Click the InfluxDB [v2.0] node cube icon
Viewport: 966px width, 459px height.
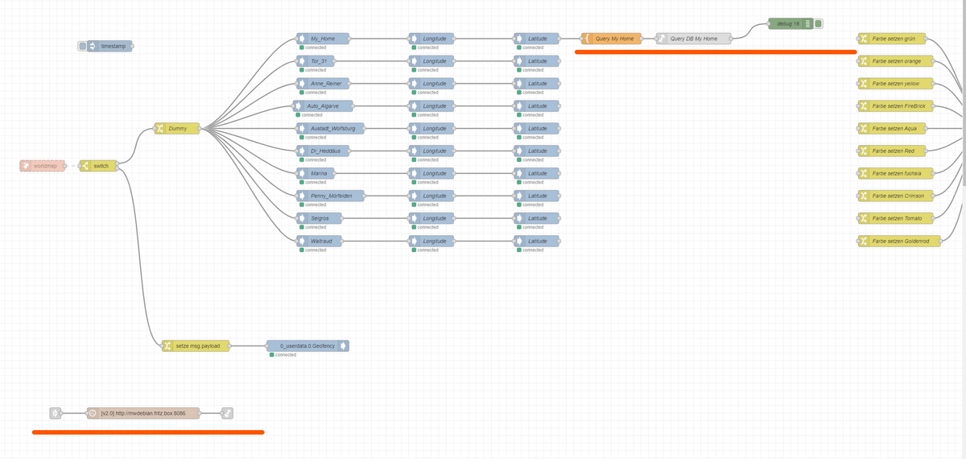point(93,413)
